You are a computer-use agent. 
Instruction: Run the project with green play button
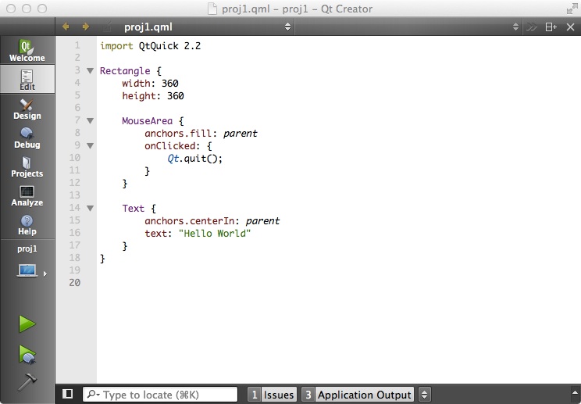(27, 324)
